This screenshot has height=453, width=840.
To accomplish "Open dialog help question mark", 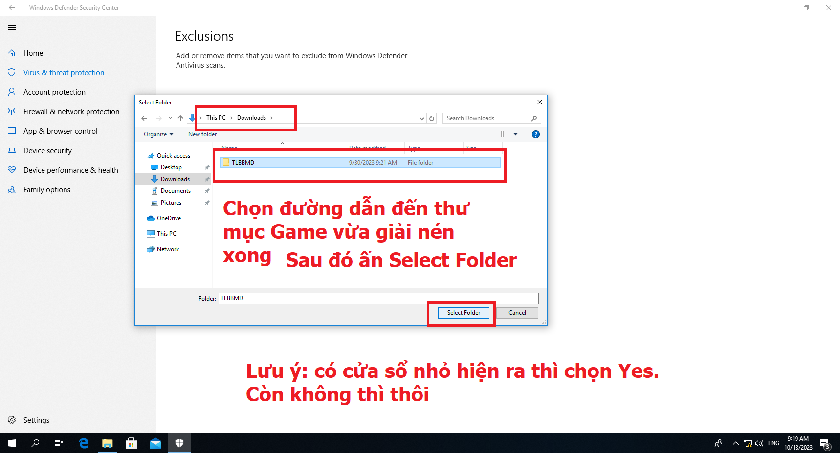I will pos(536,134).
